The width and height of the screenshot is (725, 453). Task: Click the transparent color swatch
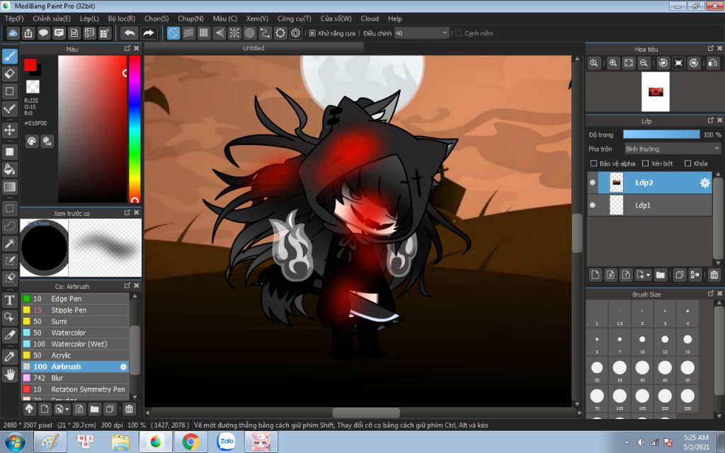pos(33,86)
